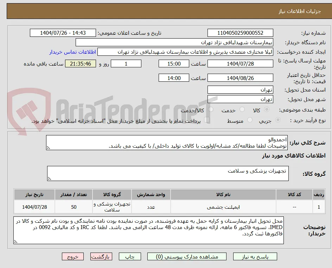Click the شرح کلی نیاز text area
The width and height of the screenshot is (332, 268).
(167, 143)
